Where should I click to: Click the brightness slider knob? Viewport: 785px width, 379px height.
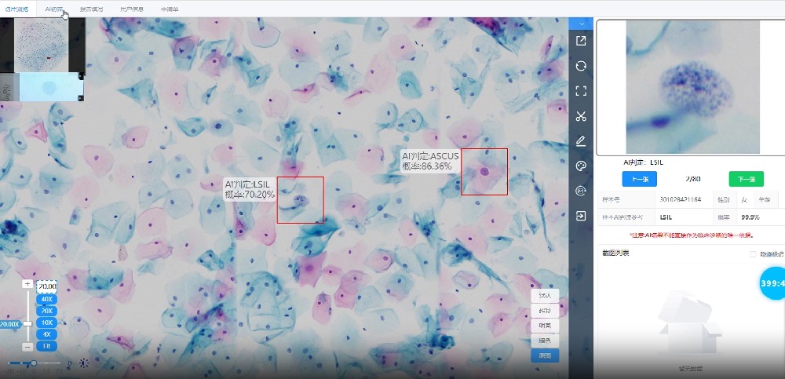(34, 363)
